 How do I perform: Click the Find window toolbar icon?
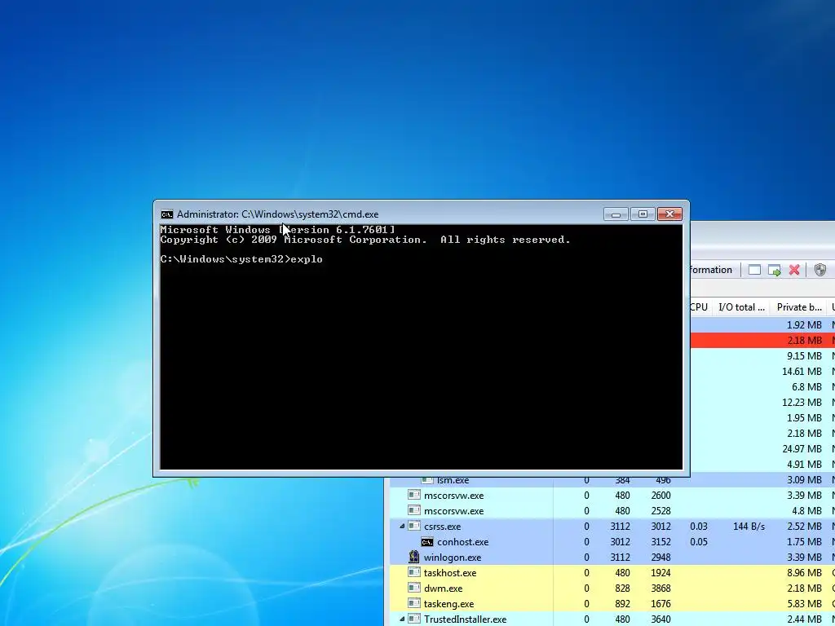[754, 270]
